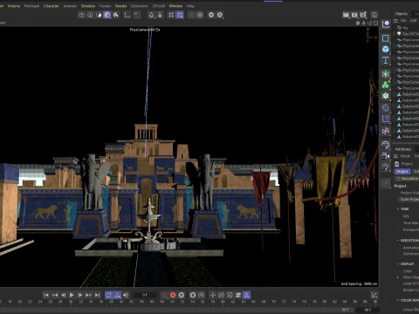Image resolution: width=419 pixels, height=314 pixels.
Task: Click the first circular icon in top toolbar
Action: pos(82,15)
